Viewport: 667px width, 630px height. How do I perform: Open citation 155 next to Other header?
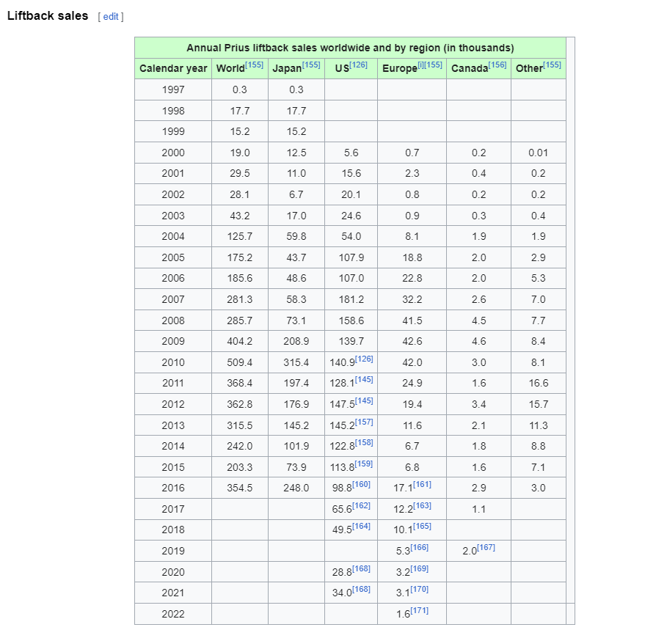click(552, 65)
